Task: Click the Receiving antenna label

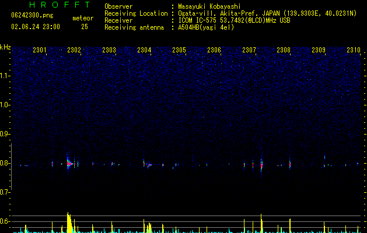Action: tap(134, 27)
